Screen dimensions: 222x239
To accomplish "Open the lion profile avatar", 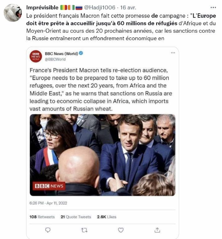I will tap(13, 13).
